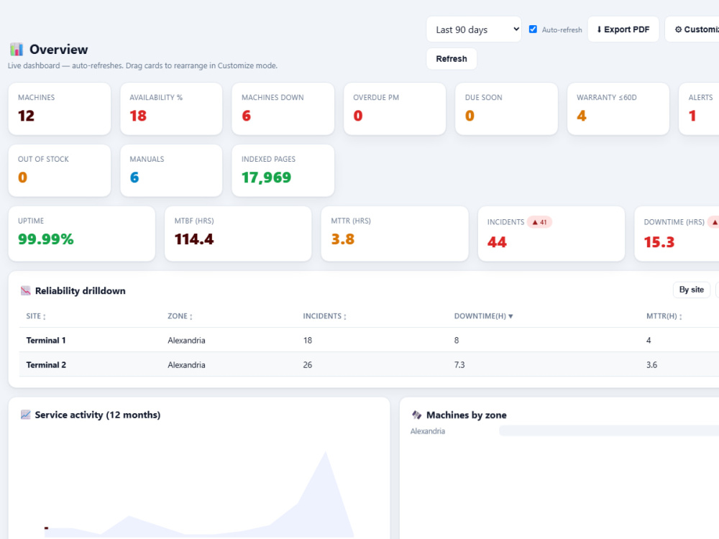Click MTTR value 4 for Terminal 1
The height and width of the screenshot is (539, 719).
tap(649, 340)
